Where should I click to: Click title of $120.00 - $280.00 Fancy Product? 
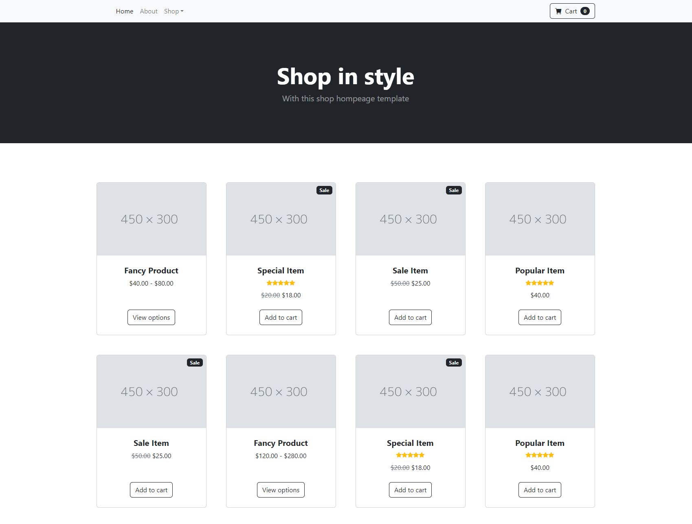tap(281, 443)
